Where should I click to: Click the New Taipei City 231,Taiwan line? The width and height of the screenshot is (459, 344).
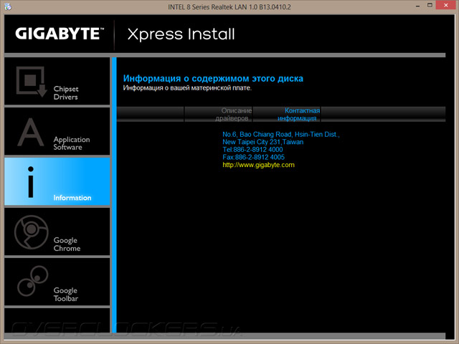coord(263,142)
